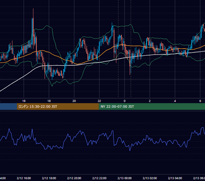
Task: Select the 6 hour label on upper axis
Action: tap(200, 101)
